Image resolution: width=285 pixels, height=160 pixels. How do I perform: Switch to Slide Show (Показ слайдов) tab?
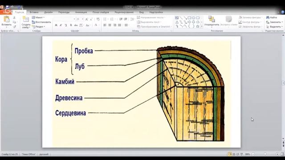[101, 12]
